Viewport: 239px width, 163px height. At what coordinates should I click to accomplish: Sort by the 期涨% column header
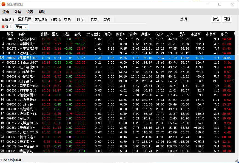(146, 34)
